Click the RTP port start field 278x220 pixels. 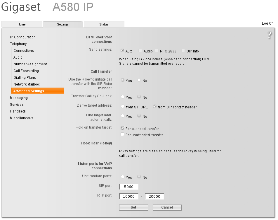click(129, 196)
